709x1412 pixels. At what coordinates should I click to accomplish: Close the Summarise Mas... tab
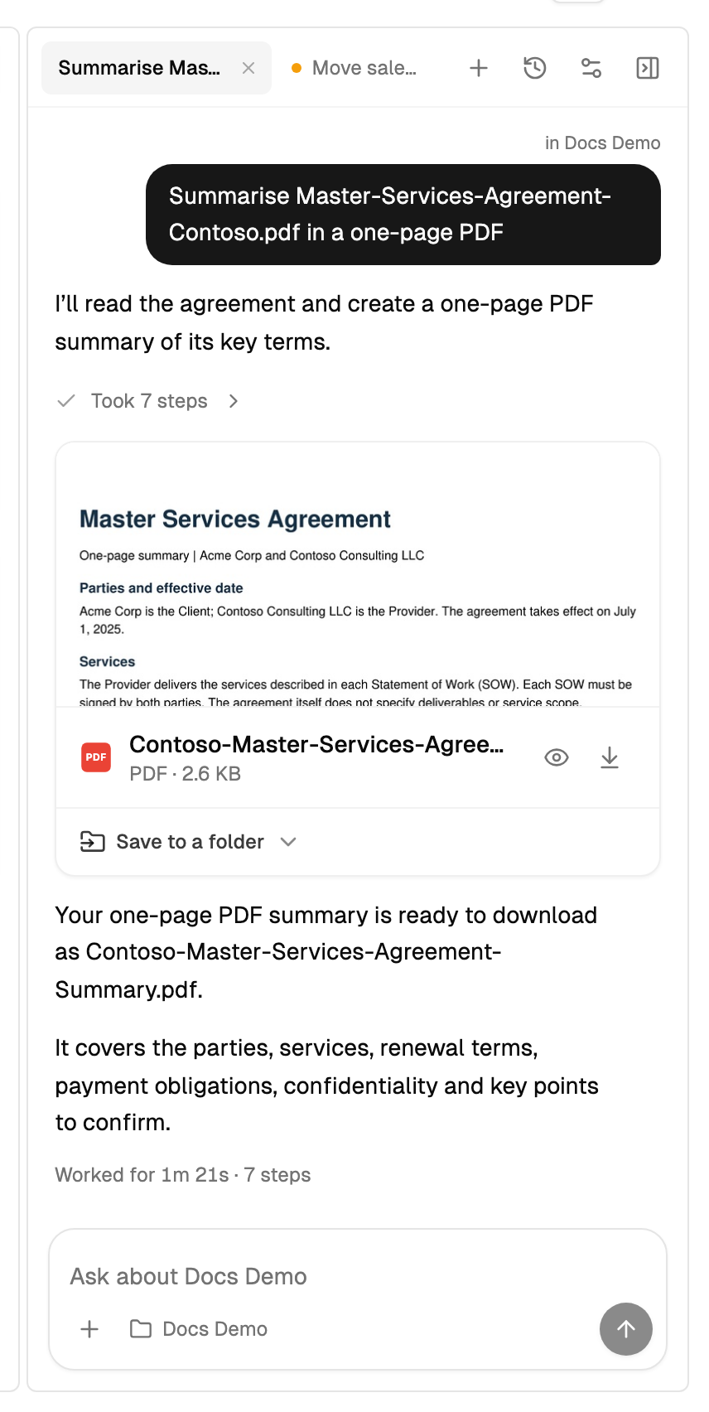pyautogui.click(x=248, y=68)
